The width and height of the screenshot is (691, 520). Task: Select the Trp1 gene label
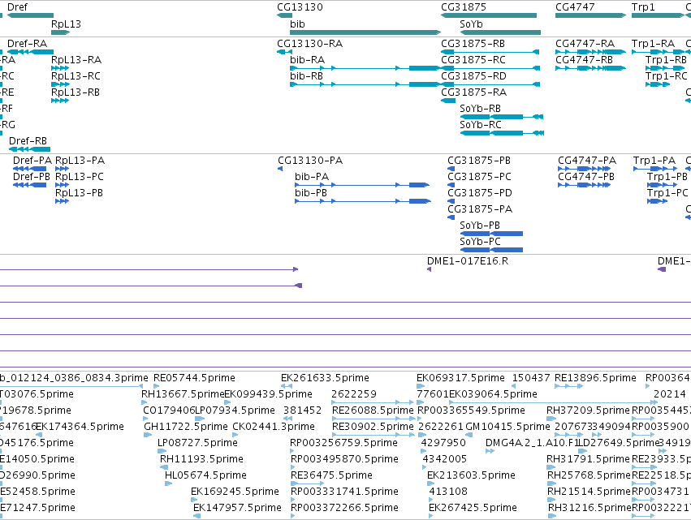tap(643, 7)
